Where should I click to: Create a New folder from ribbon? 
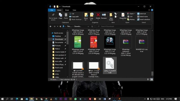(x=111, y=17)
